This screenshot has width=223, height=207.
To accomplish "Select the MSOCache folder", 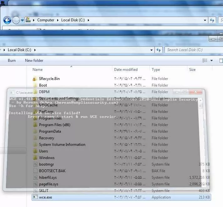I will click(48, 105).
